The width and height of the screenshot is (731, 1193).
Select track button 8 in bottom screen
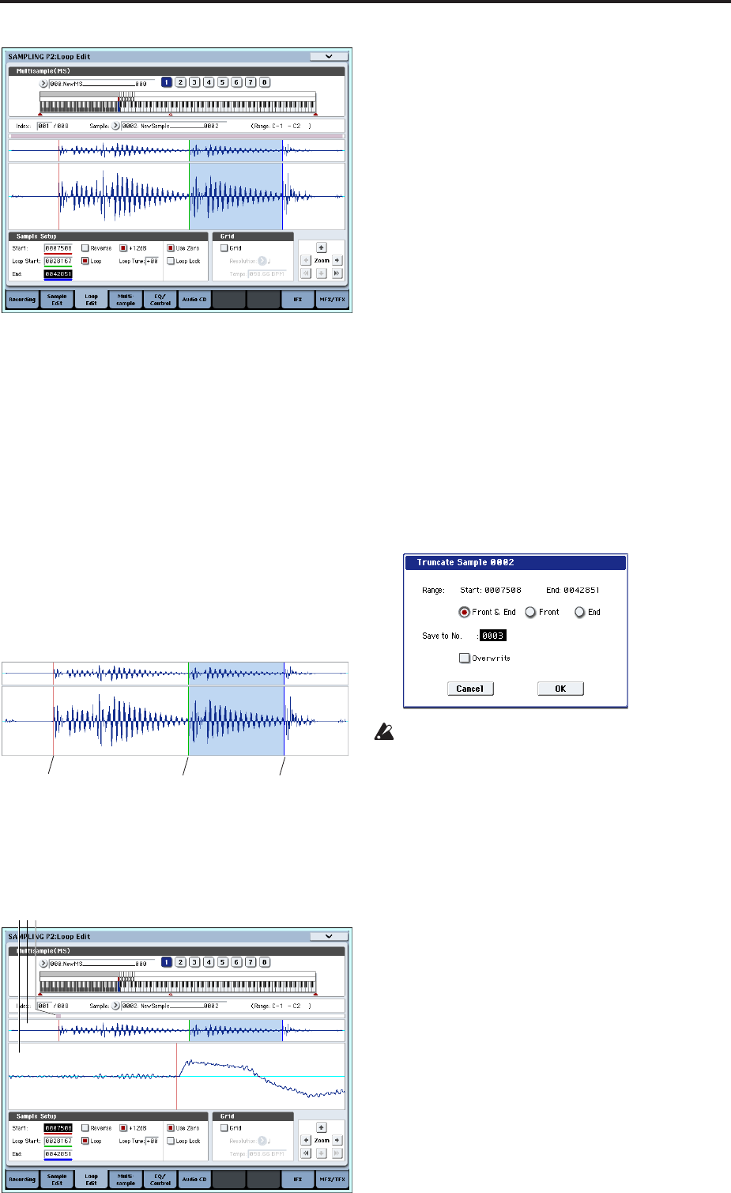click(265, 962)
